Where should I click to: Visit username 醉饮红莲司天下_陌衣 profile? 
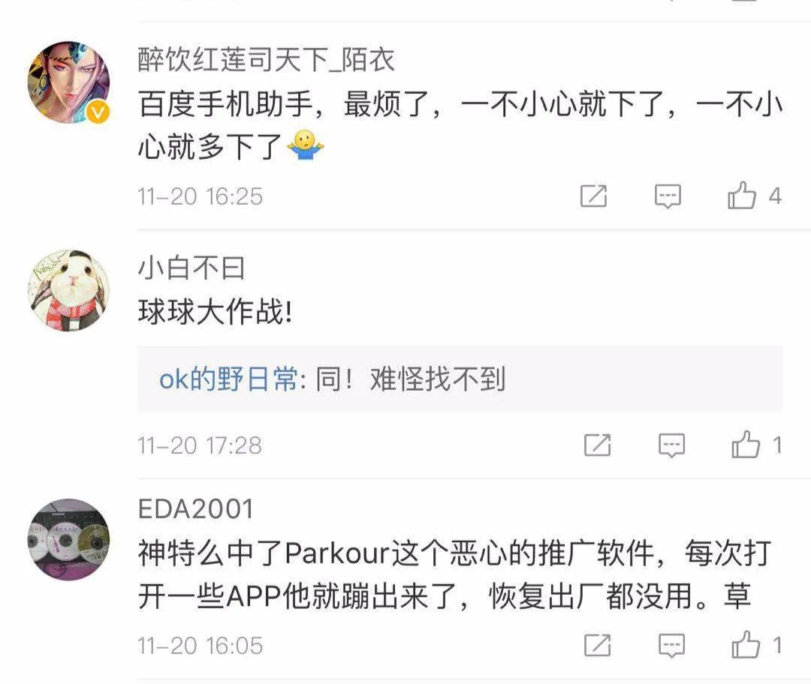(x=267, y=59)
